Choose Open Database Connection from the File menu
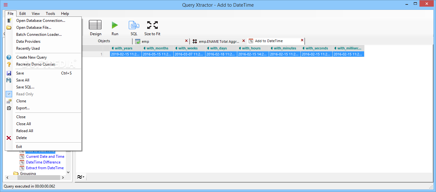Viewport: 436px width, 192px height. pos(41,21)
